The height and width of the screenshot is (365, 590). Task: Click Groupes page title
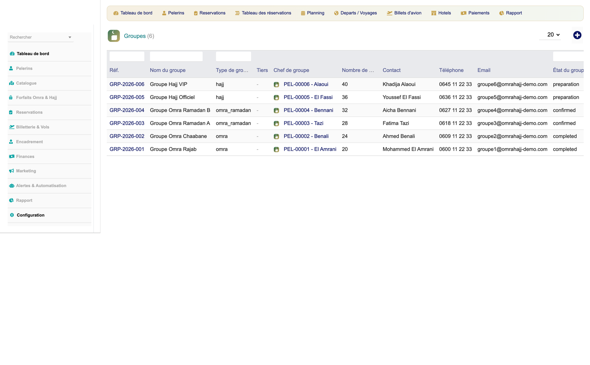pyautogui.click(x=135, y=36)
